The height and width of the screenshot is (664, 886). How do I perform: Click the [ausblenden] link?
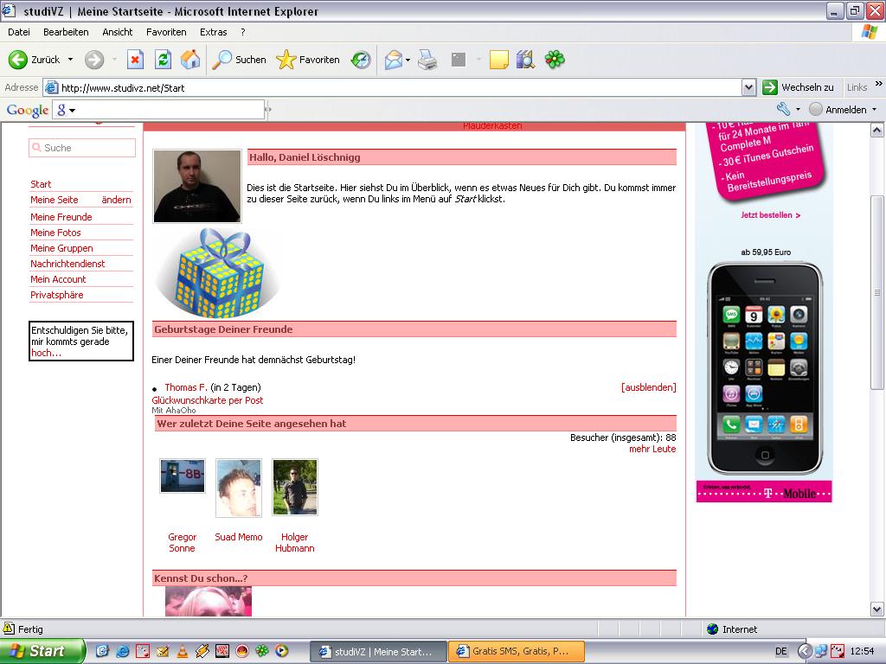click(x=649, y=387)
